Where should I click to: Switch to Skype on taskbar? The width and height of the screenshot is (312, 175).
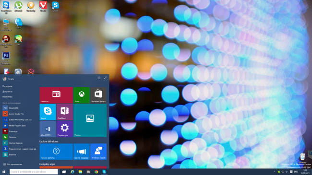(x=104, y=172)
